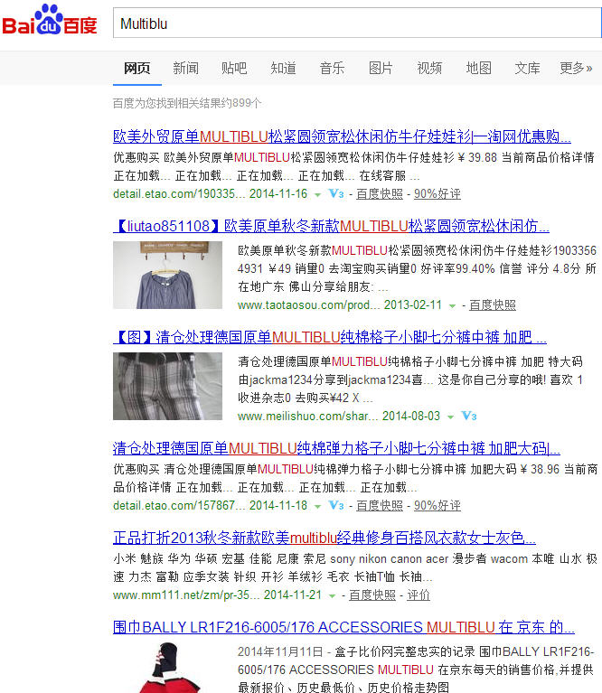Viewport: 602px width, 693px height.
Task: Open the 【liutao851108】 result title
Action: pos(331,226)
